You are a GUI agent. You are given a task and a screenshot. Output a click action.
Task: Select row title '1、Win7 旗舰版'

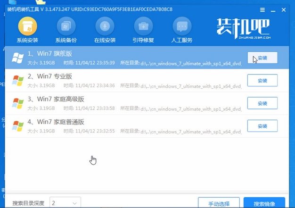(50, 54)
